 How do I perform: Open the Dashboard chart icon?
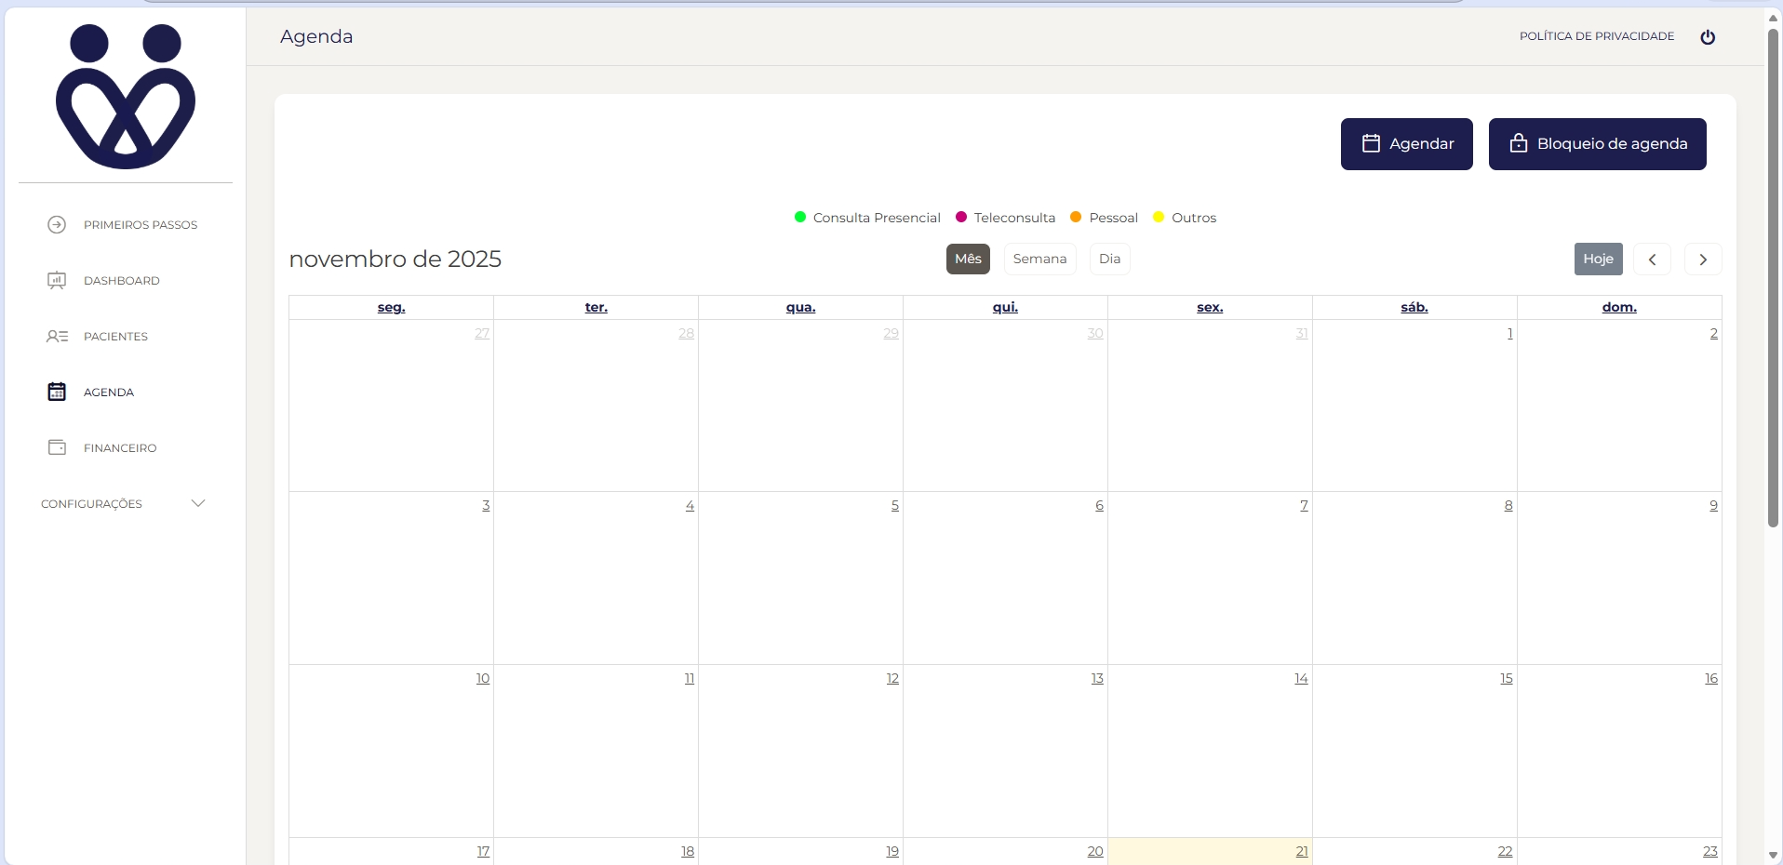pyautogui.click(x=57, y=281)
